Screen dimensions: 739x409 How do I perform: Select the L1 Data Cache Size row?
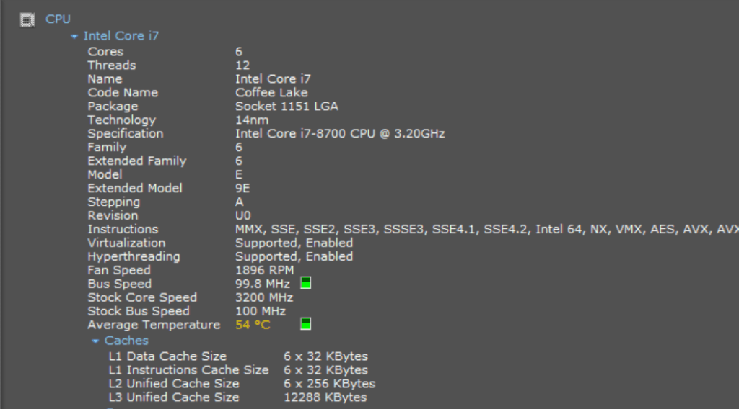click(167, 356)
